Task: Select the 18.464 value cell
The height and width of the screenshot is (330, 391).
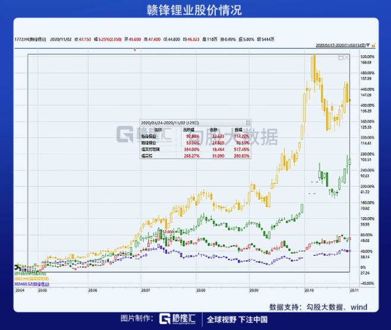Action: point(218,149)
